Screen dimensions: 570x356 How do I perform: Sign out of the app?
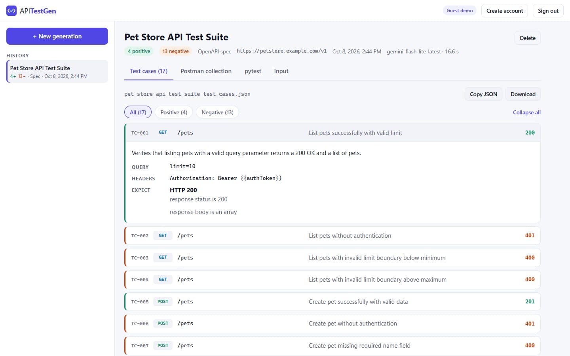548,11
